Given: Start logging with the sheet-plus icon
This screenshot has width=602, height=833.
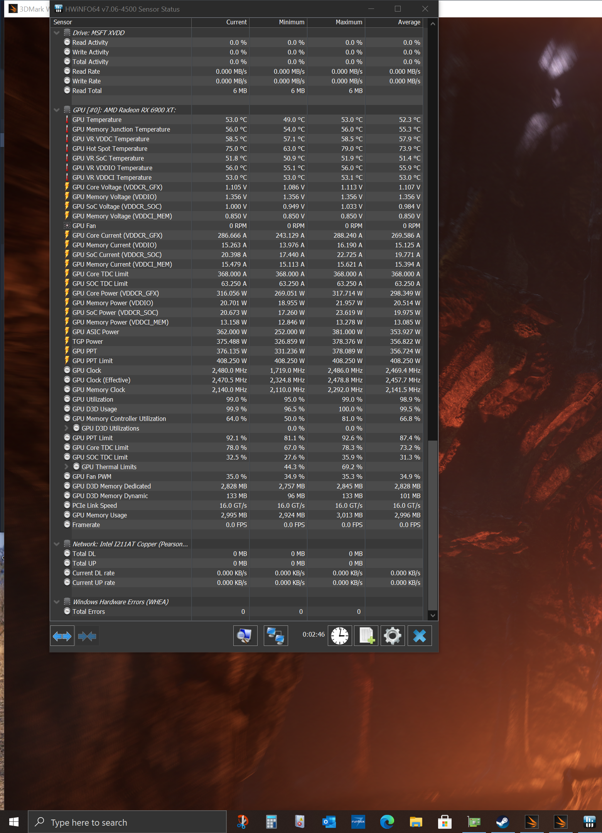Looking at the screenshot, I should (366, 635).
